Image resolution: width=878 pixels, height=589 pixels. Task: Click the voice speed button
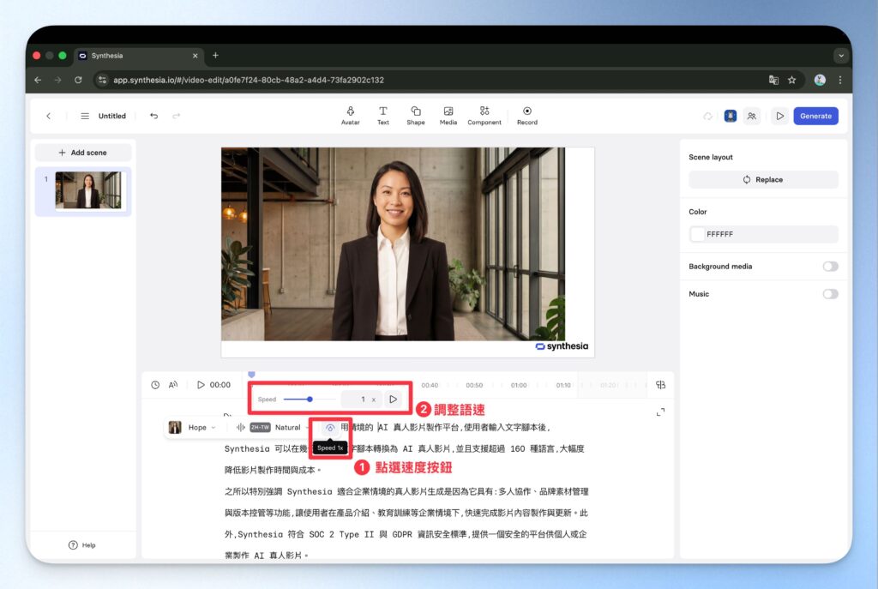[329, 427]
